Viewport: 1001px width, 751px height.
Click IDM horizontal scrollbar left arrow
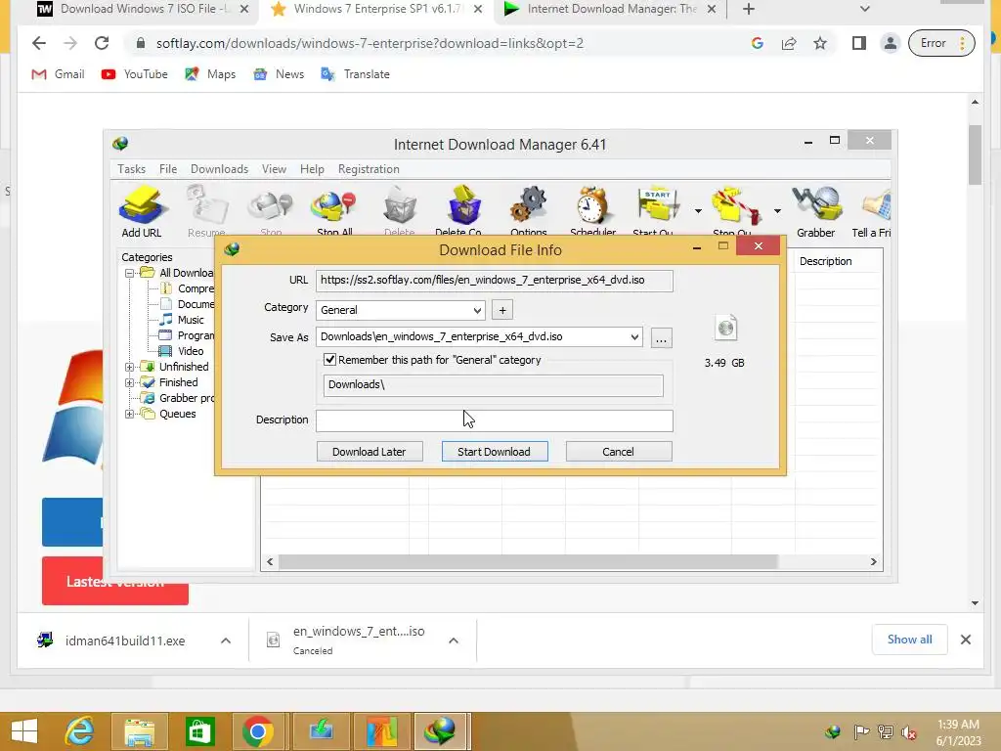click(270, 562)
